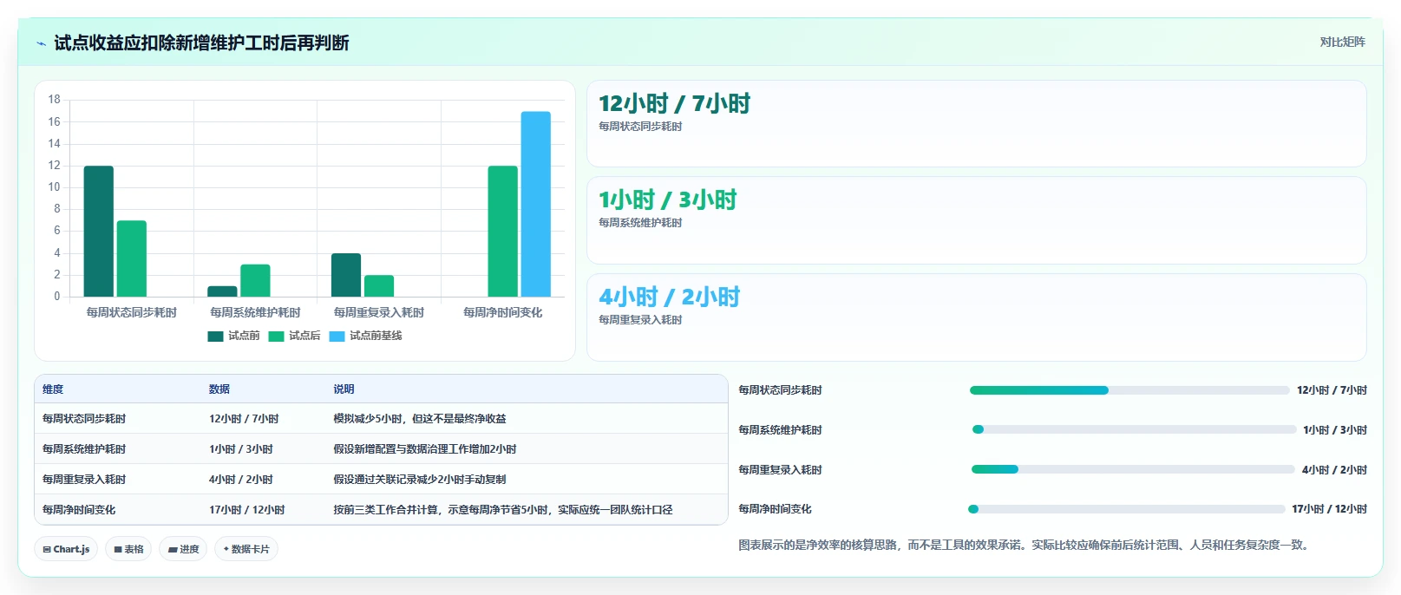Click the 12小时 / 7小时 stat card
The height and width of the screenshot is (595, 1401).
(977, 124)
